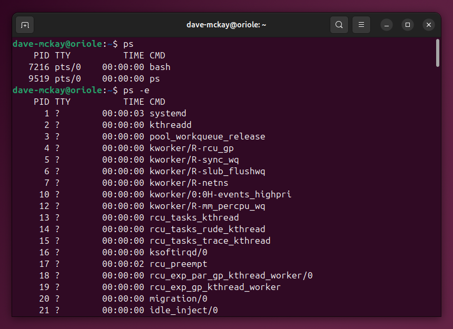Minimize the terminal window
The image size is (453, 329).
click(x=387, y=25)
